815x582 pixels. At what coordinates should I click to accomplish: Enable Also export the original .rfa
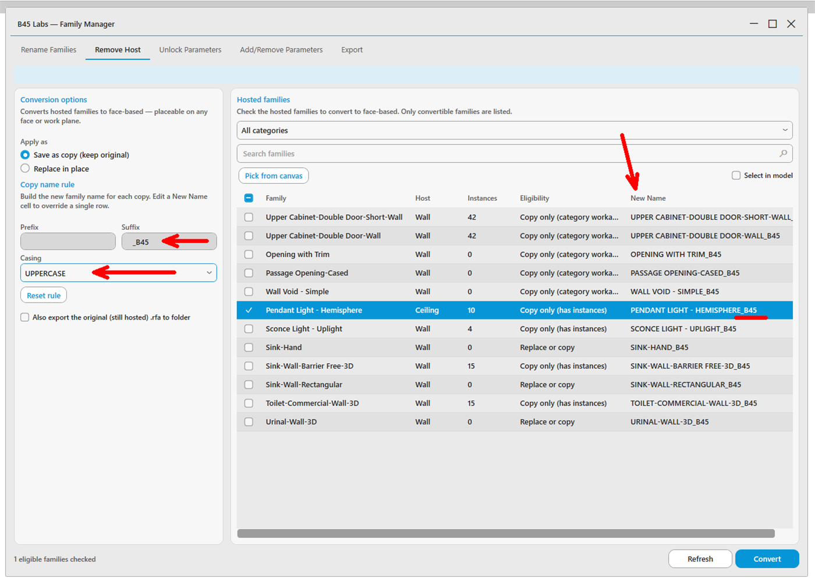pos(25,317)
